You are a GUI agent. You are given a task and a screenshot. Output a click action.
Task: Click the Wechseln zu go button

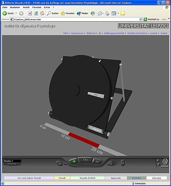click(x=151, y=19)
